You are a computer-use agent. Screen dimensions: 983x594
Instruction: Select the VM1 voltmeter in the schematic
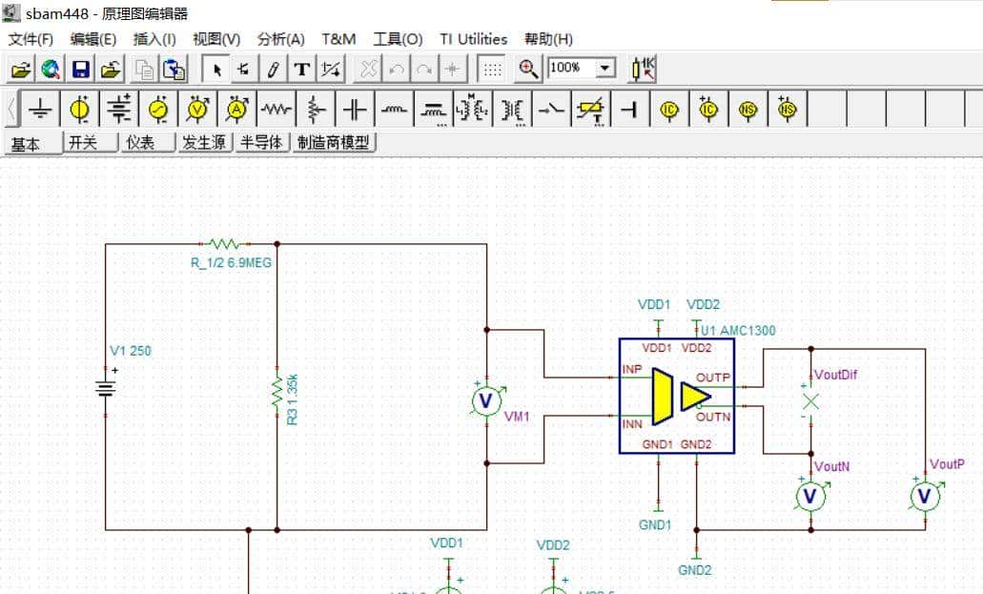(484, 399)
